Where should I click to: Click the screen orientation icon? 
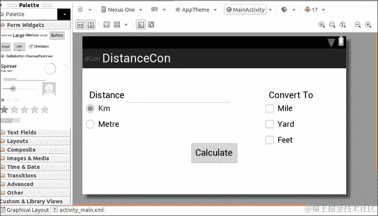coord(154,9)
